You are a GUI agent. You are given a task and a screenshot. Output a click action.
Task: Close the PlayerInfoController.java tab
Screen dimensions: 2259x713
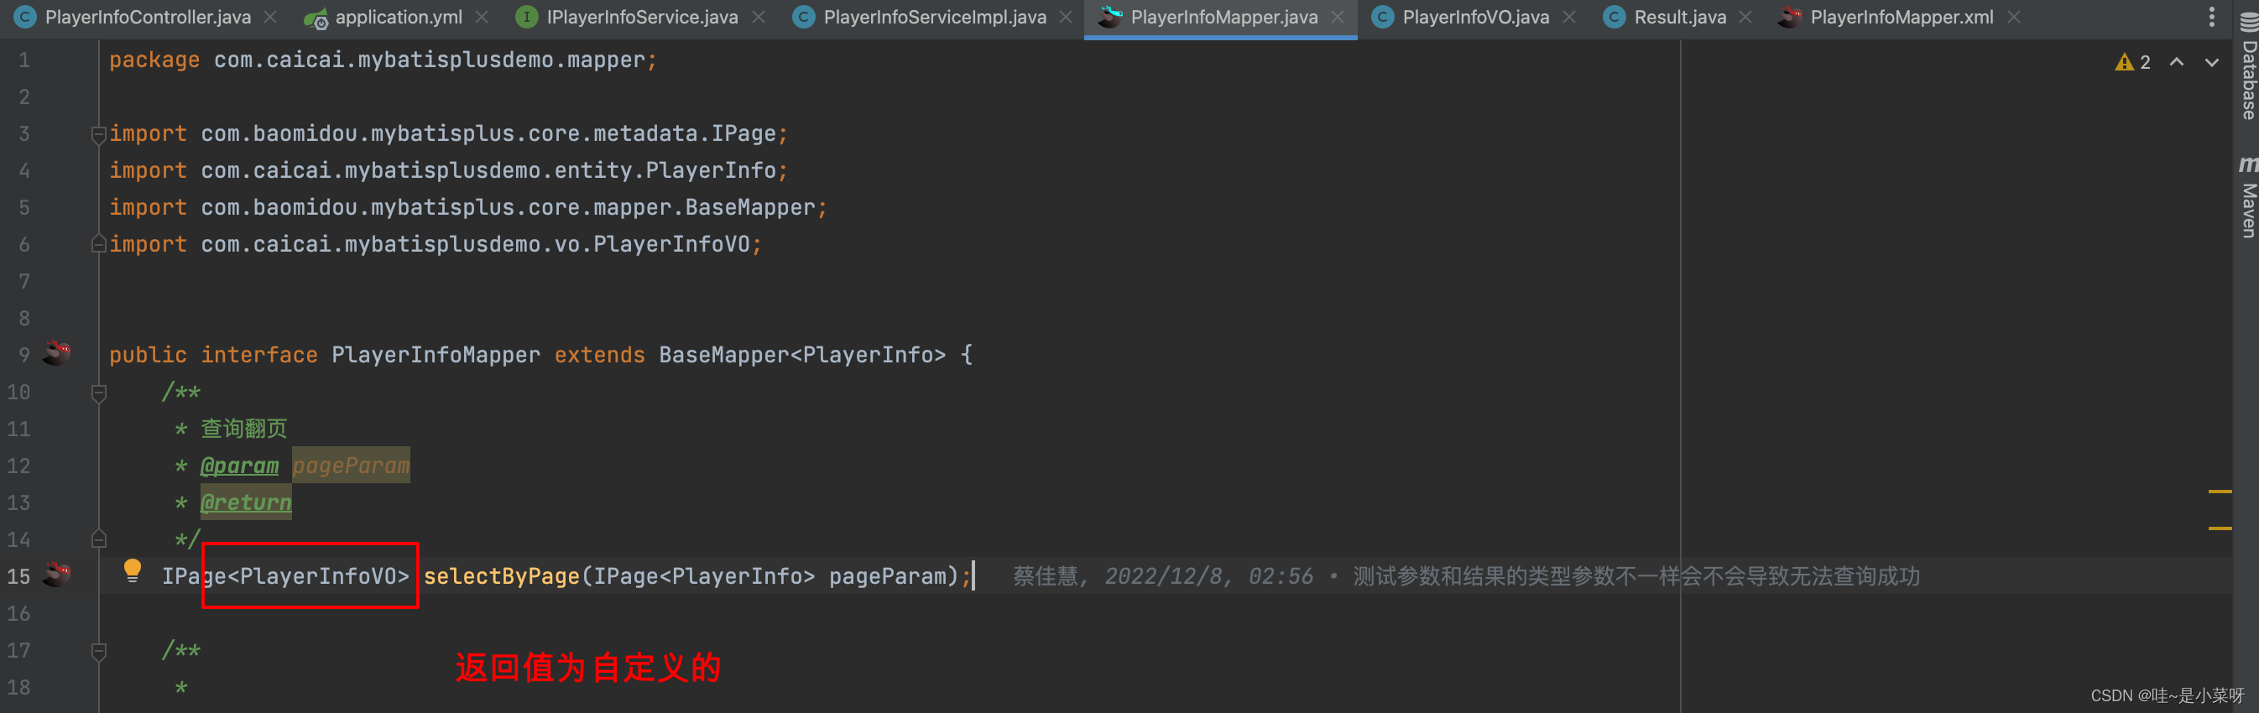(271, 17)
